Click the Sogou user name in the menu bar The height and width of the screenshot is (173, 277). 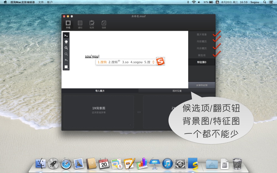[x=255, y=2]
